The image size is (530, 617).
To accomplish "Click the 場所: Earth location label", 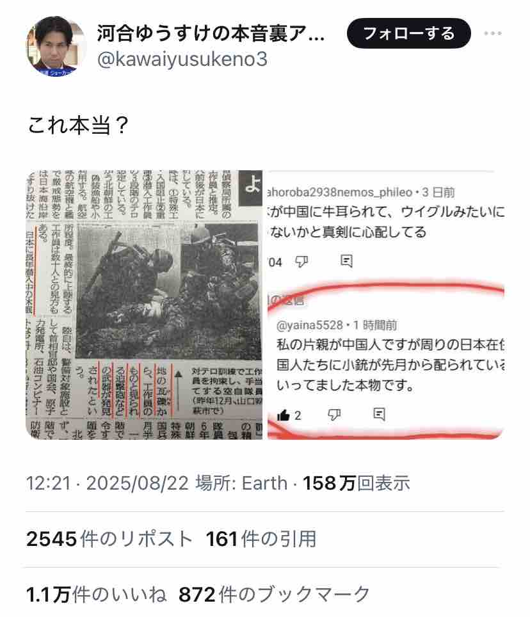I will [241, 483].
